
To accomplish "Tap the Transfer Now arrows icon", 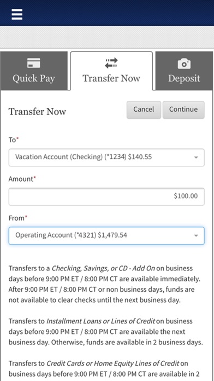I will [x=111, y=63].
